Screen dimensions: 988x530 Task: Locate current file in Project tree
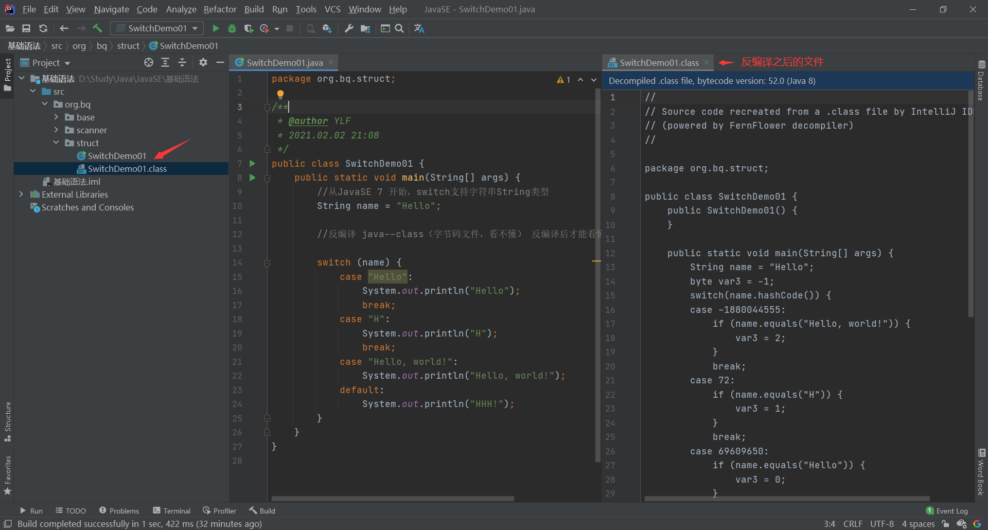[149, 62]
